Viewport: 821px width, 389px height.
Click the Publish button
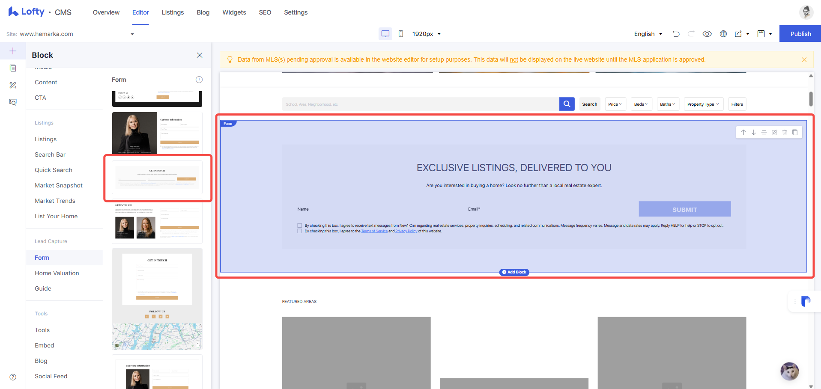pyautogui.click(x=800, y=34)
